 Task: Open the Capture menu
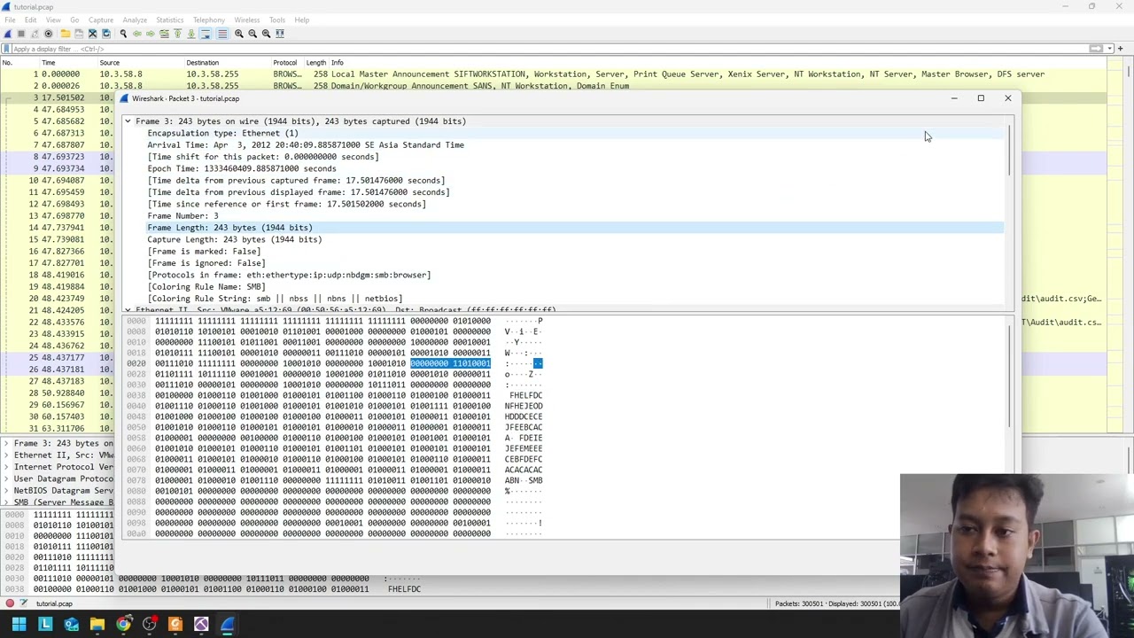pos(100,19)
